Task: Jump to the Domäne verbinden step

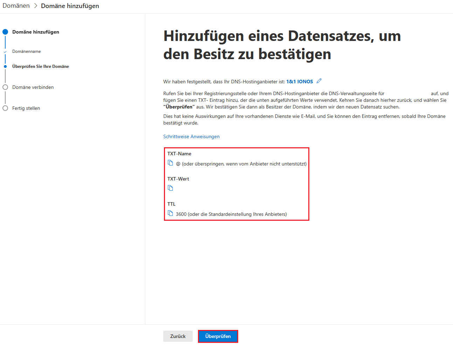Action: click(33, 87)
